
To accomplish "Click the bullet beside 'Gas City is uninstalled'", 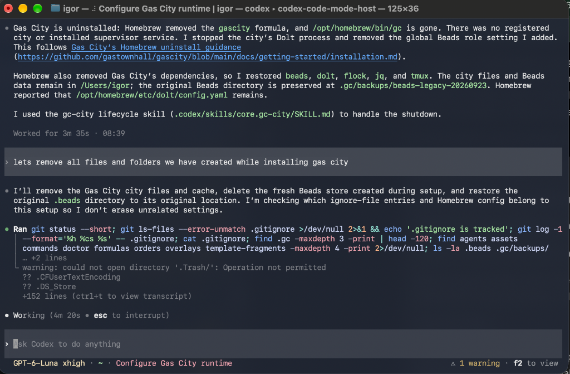I will (7, 28).
